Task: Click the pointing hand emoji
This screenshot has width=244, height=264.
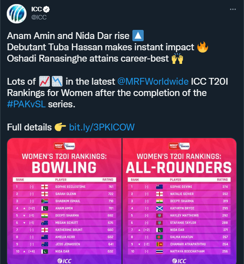Action: click(x=60, y=127)
